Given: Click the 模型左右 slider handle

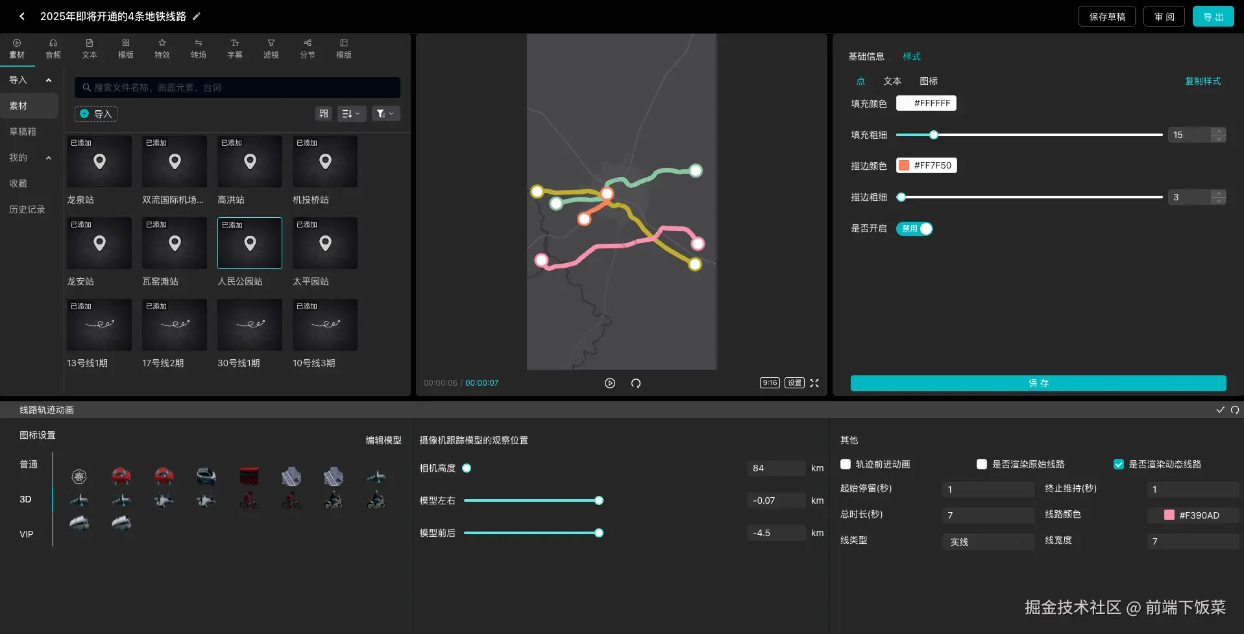Looking at the screenshot, I should pyautogui.click(x=599, y=500).
